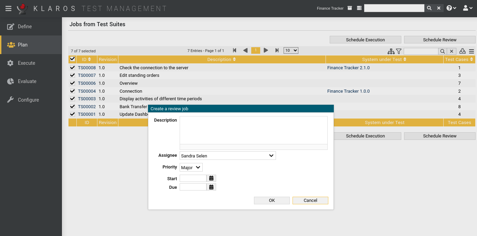Open the column options hamburger icon above Test Cases

click(x=471, y=51)
